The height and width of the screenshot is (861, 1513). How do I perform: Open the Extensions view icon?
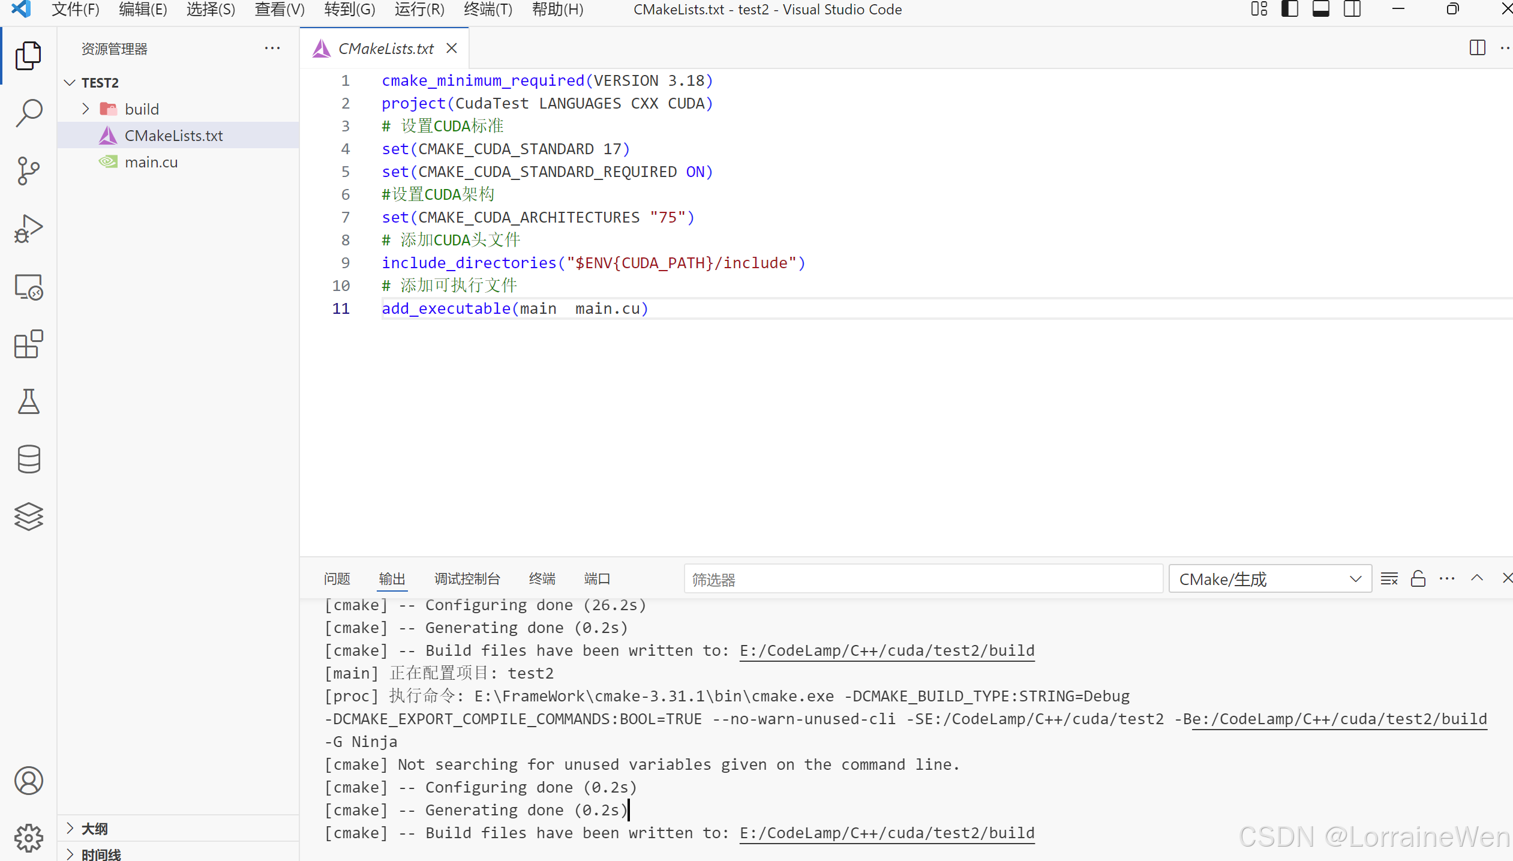point(28,344)
